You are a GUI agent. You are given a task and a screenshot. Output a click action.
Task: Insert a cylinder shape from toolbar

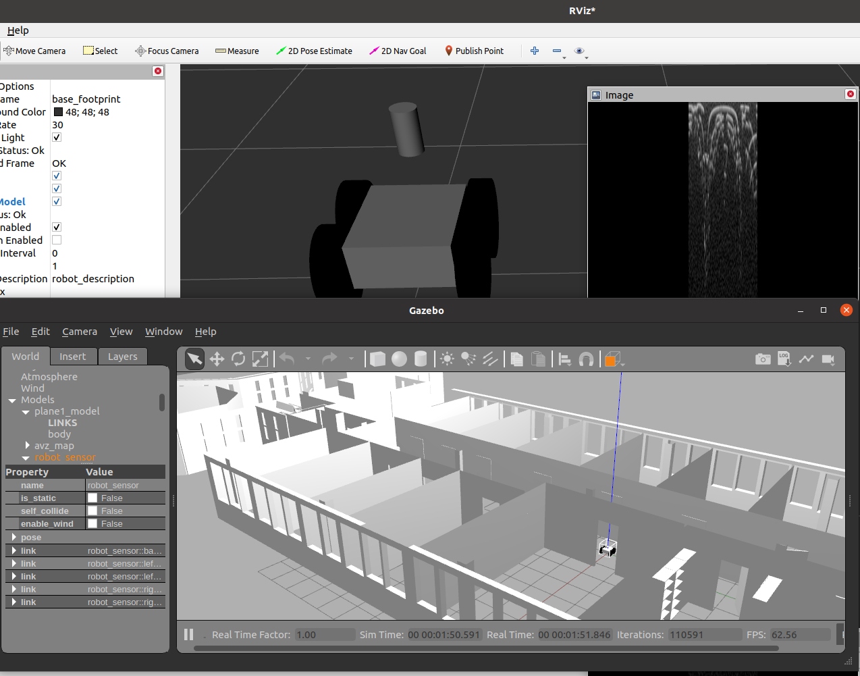(x=421, y=359)
